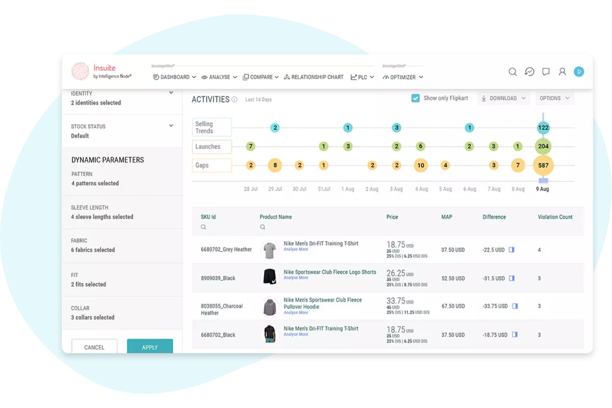Click the Insuite logo
The width and height of the screenshot is (612, 408).
[101, 71]
